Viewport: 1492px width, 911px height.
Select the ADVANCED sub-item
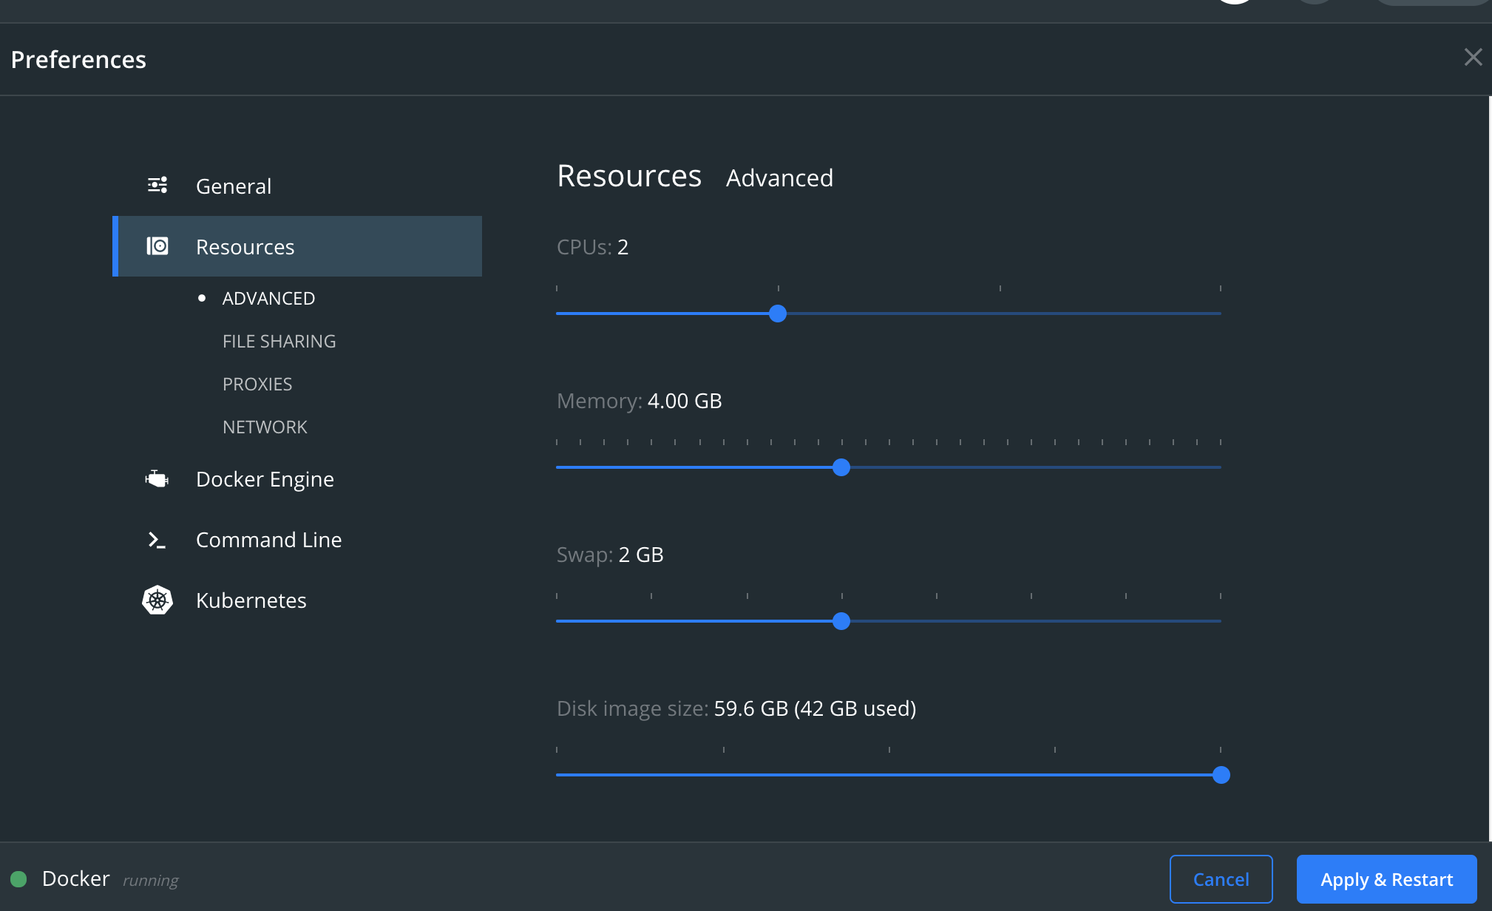coord(268,298)
